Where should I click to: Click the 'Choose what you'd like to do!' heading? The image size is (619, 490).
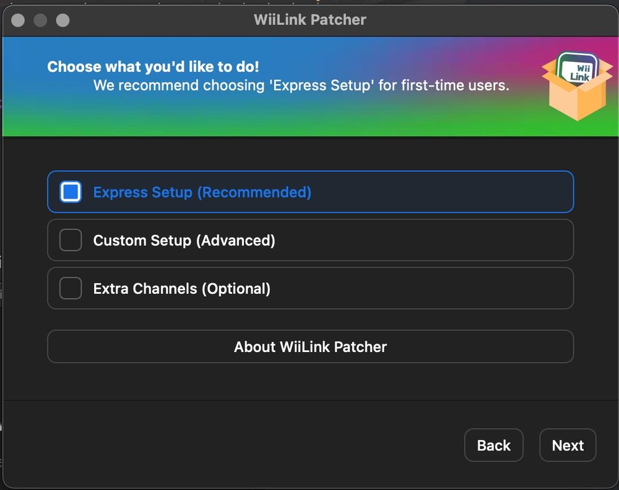click(153, 67)
